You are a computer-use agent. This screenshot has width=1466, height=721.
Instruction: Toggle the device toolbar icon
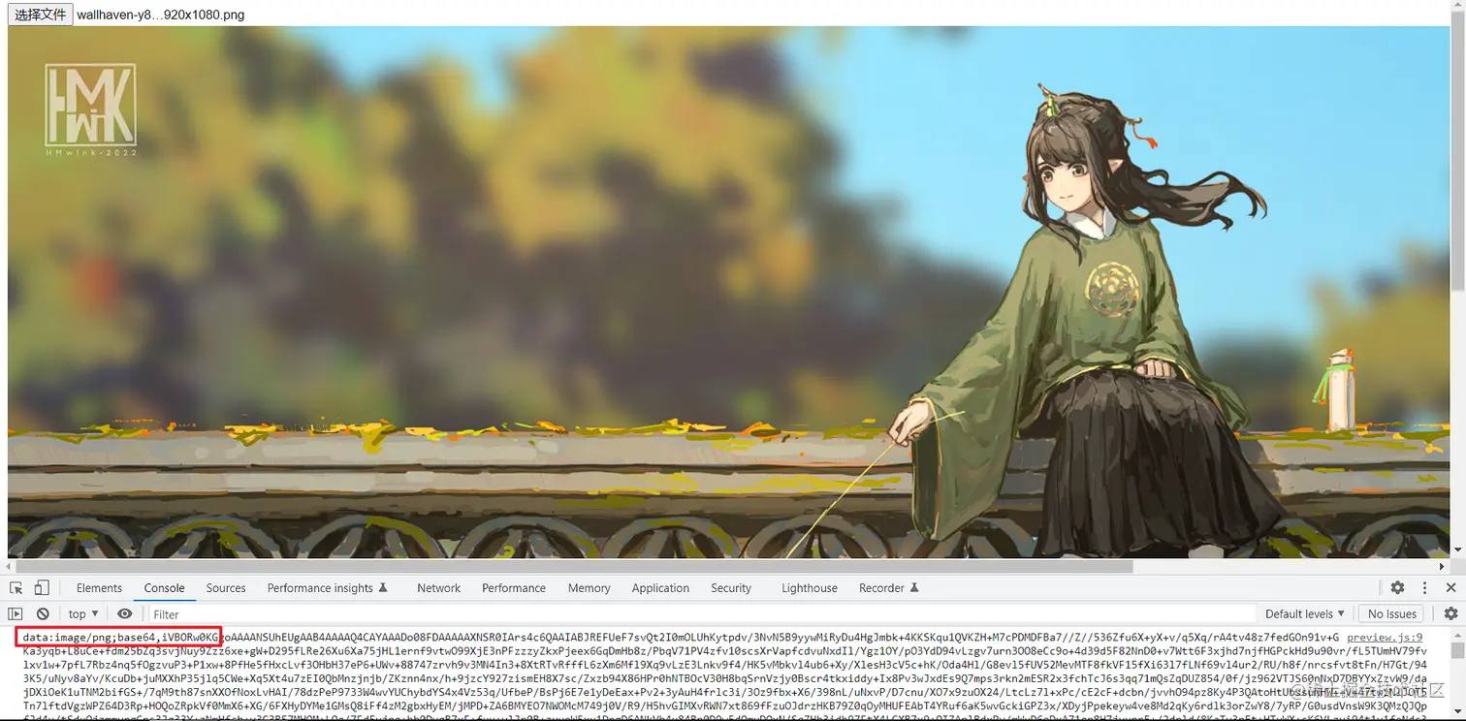[x=42, y=588]
